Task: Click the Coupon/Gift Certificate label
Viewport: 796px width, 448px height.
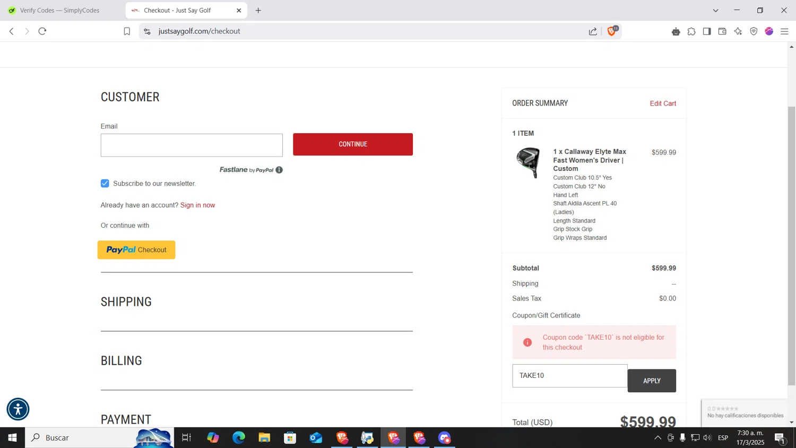Action: pyautogui.click(x=546, y=315)
